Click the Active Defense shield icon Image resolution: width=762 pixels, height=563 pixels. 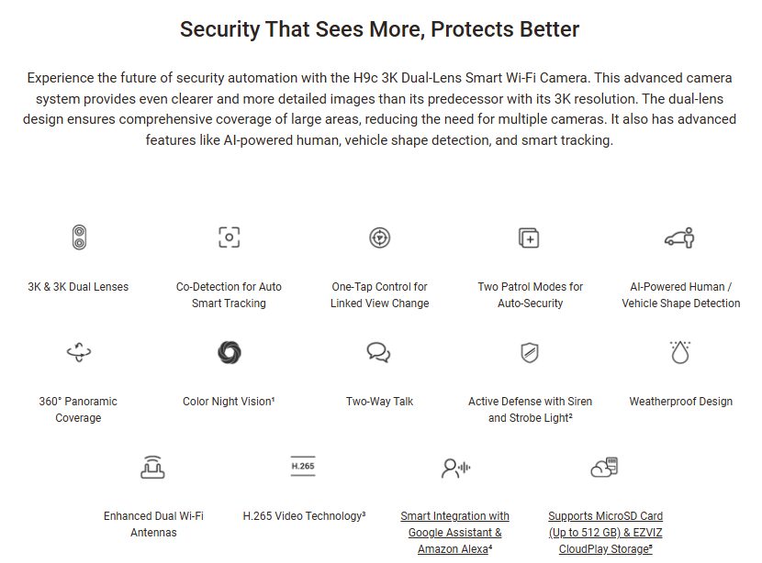(530, 352)
